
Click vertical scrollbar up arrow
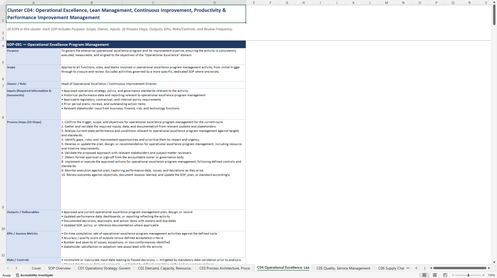[494, 2]
